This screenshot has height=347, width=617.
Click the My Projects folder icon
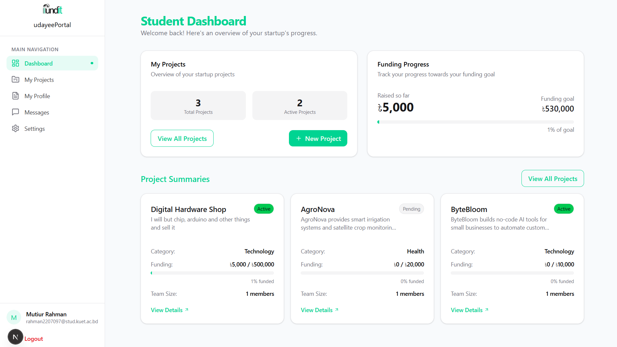click(15, 80)
